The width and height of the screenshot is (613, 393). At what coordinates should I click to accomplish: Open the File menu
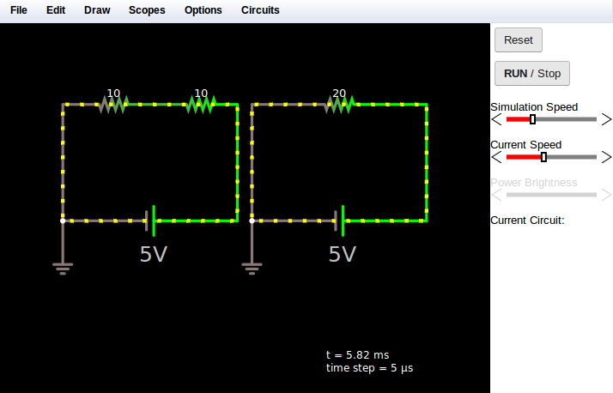[18, 10]
